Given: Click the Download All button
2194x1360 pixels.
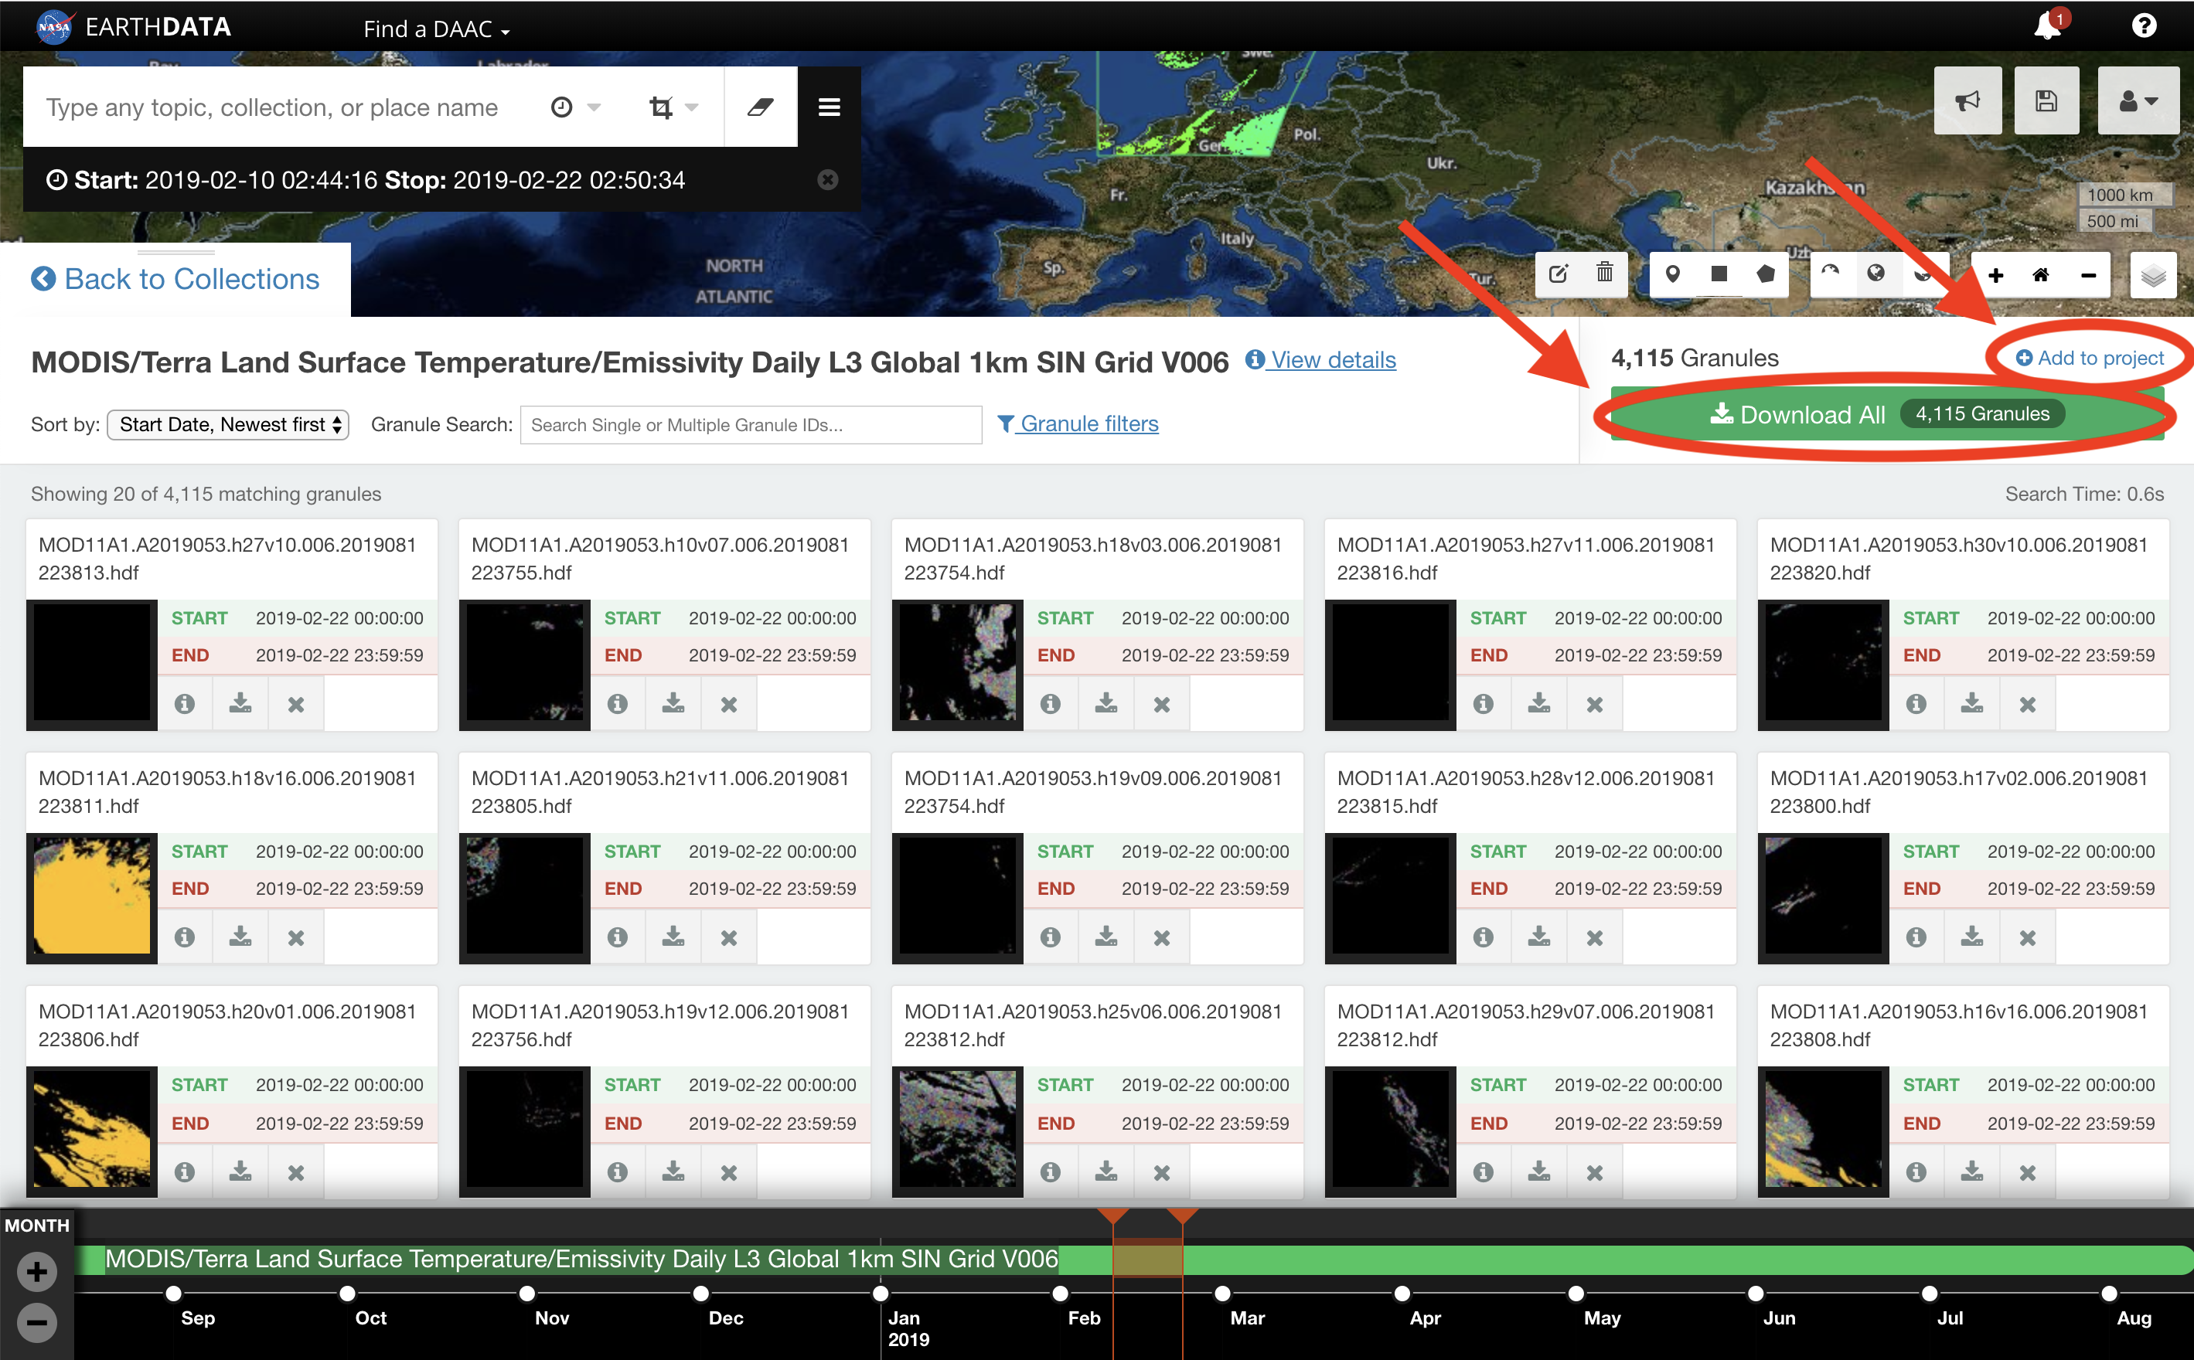Looking at the screenshot, I should click(x=1886, y=413).
